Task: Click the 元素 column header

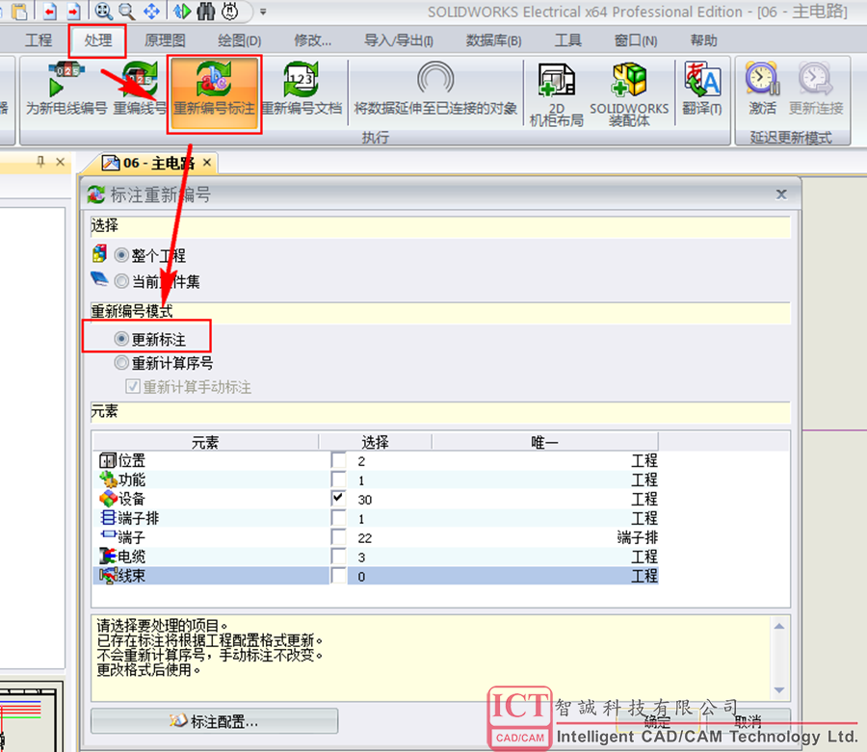Action: tap(205, 442)
